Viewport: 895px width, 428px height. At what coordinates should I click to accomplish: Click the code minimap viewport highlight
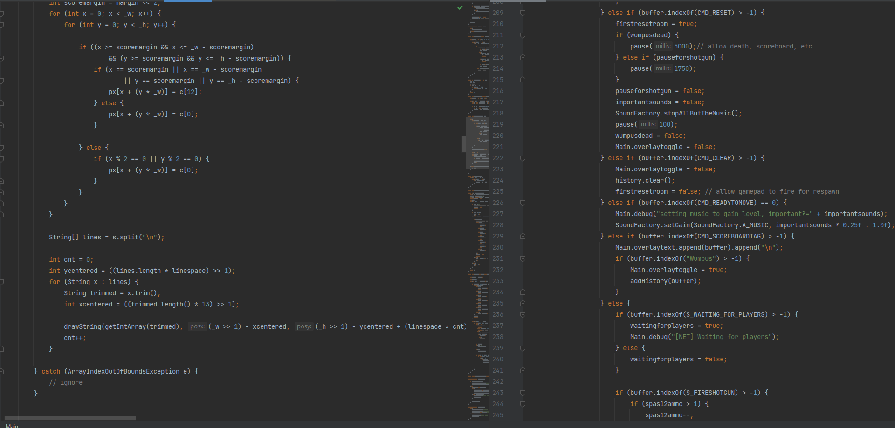(x=478, y=143)
